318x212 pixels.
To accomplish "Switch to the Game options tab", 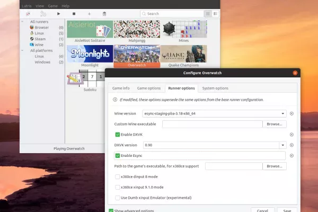I will 149,89.
